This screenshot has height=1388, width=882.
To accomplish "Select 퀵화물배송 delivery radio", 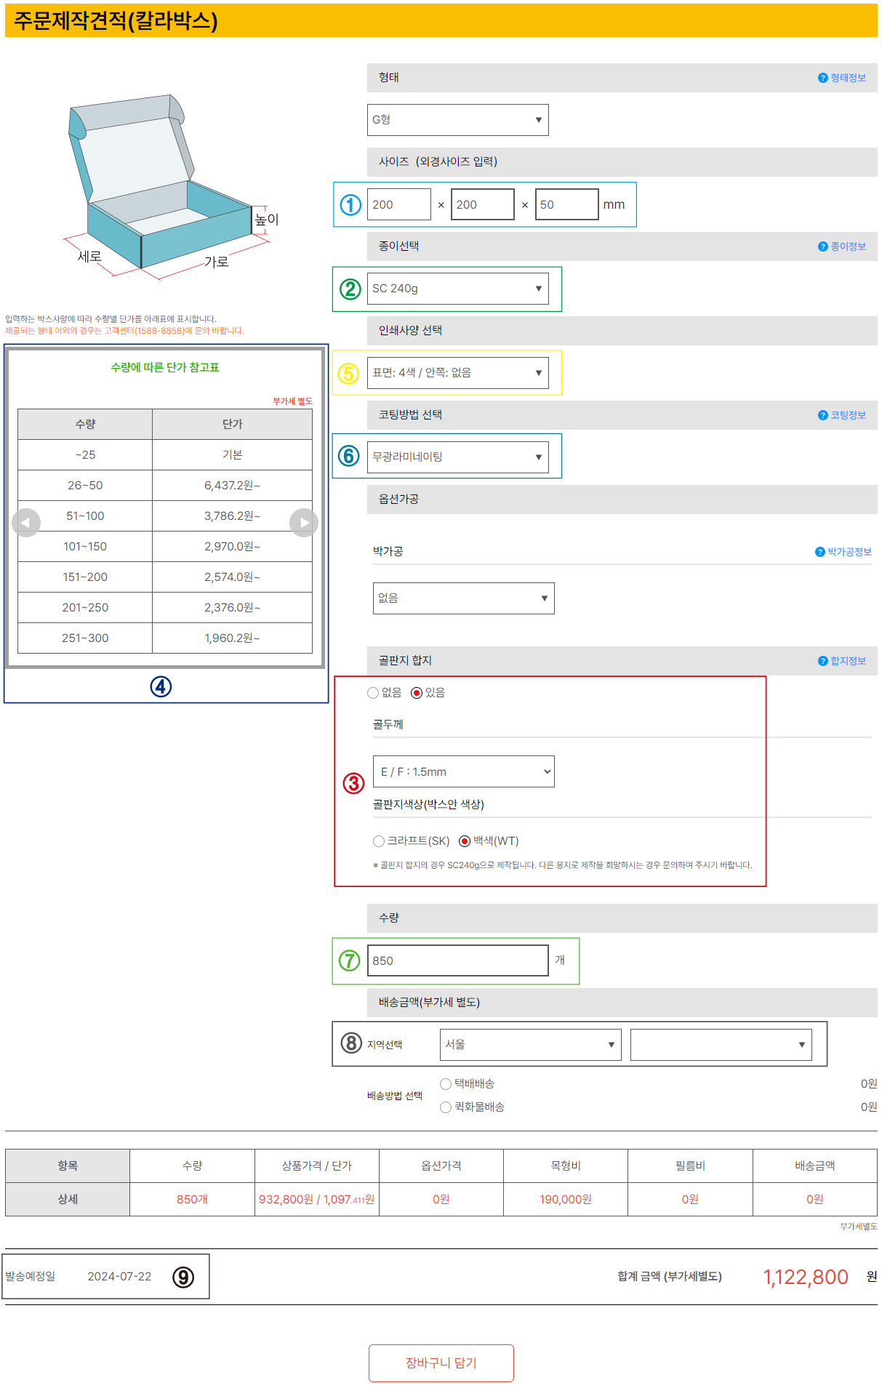I will 446,1107.
